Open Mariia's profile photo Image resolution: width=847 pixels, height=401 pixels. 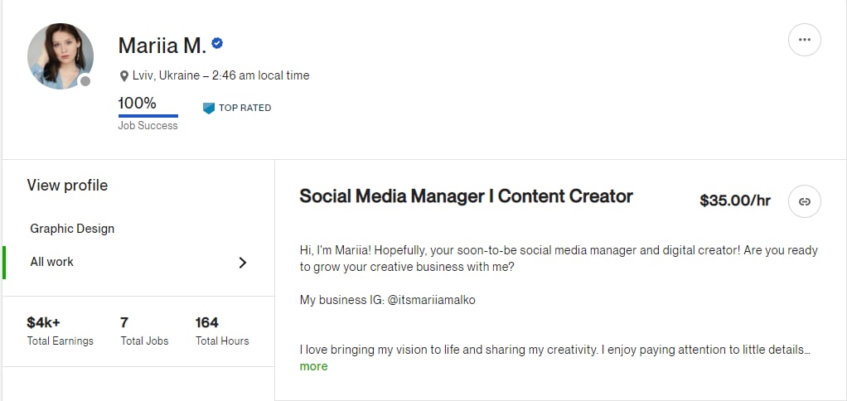60,56
